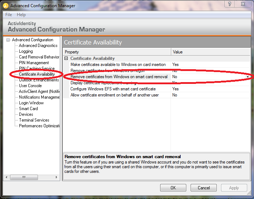Collapse the Advanced Configuration tree node
This screenshot has height=199, width=254.
click(9, 40)
